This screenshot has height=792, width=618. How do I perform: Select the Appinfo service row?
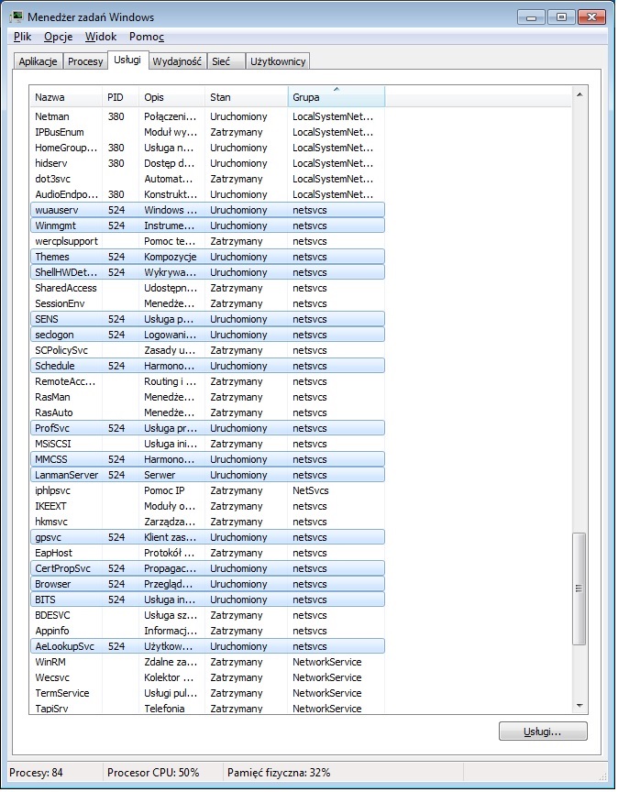207,631
